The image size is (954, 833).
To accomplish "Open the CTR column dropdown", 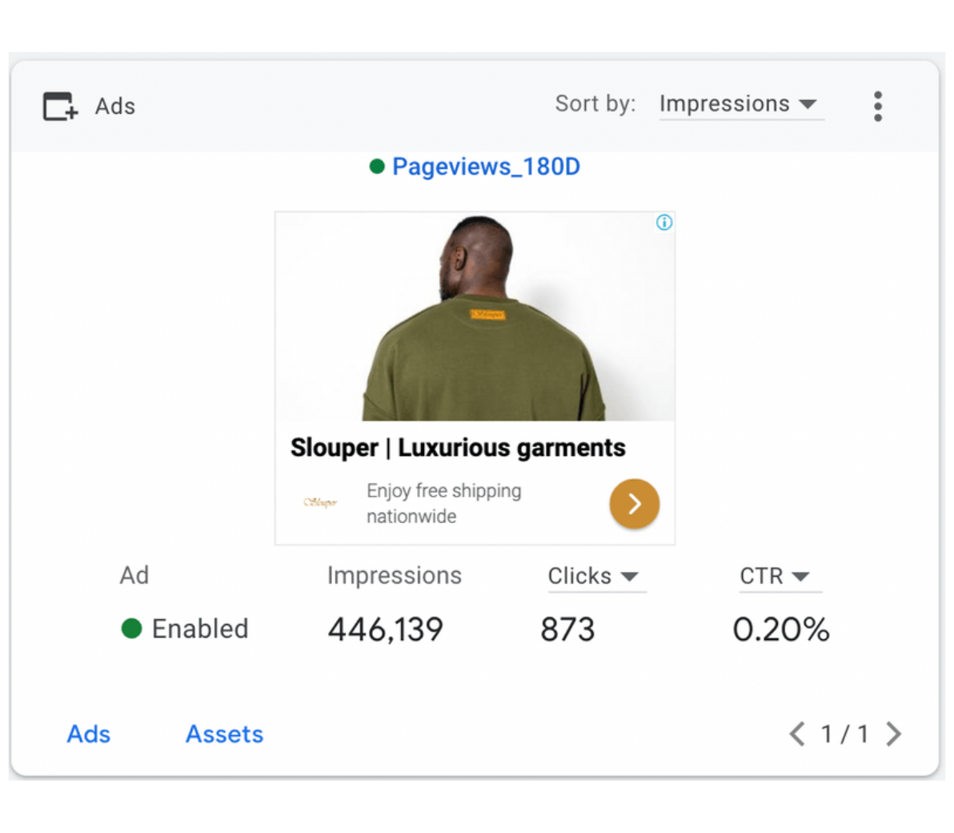I will coord(780,576).
